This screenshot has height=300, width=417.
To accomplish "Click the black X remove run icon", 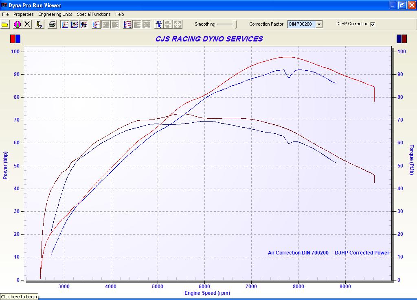I will (27, 24).
